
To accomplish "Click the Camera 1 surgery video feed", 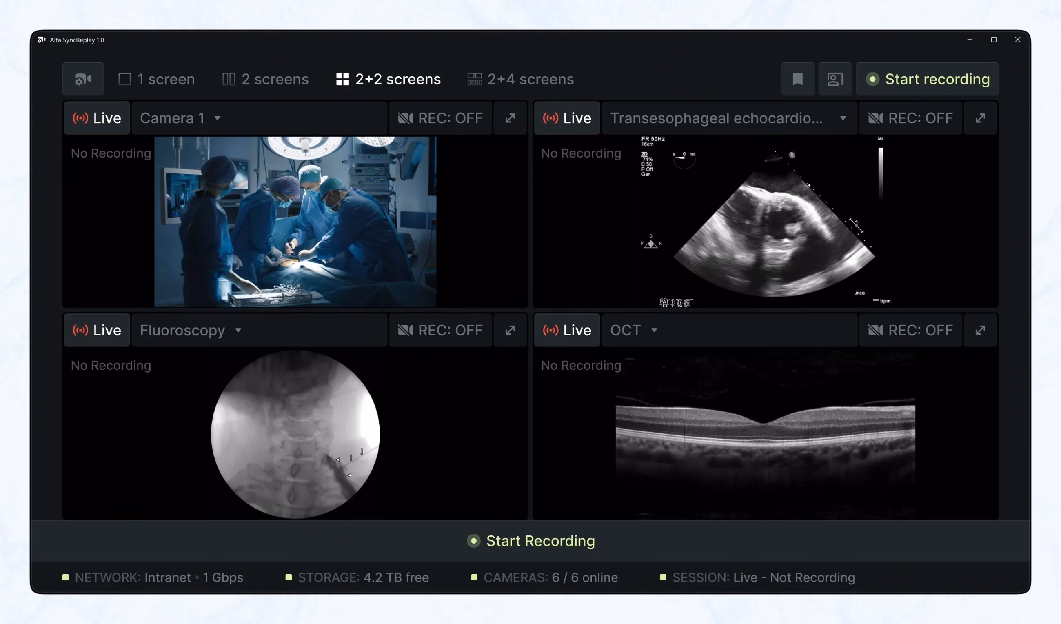I will click(x=295, y=222).
